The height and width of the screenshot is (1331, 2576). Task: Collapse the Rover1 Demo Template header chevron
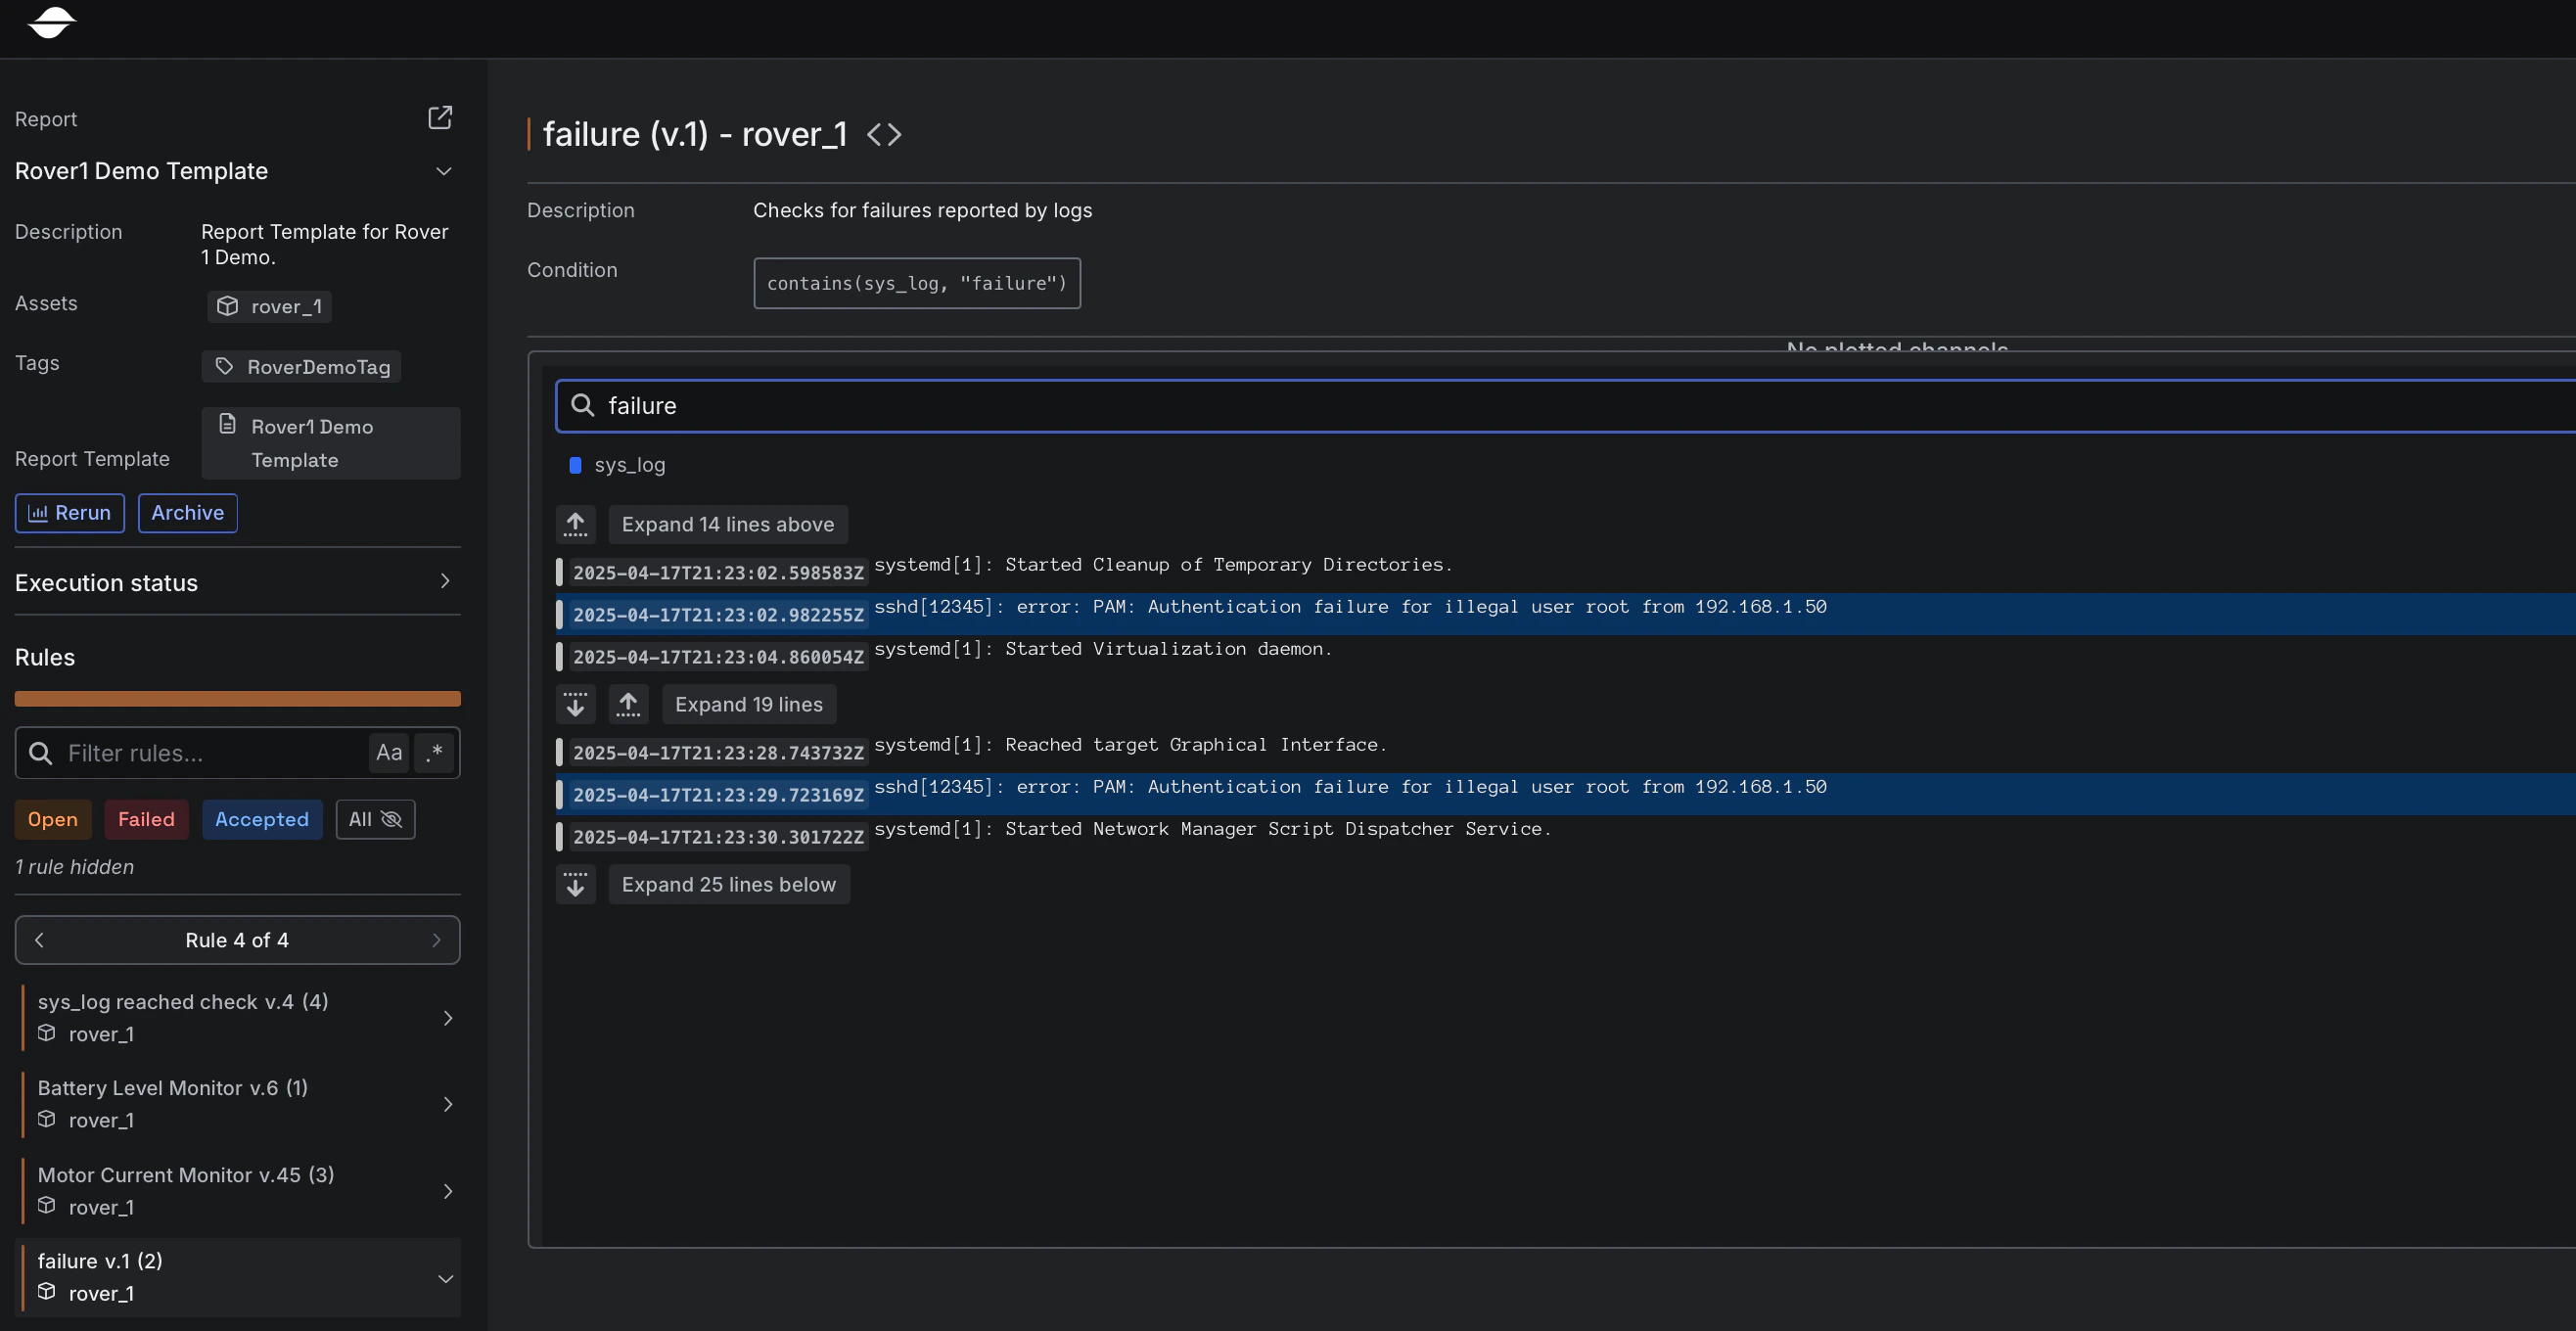[444, 171]
